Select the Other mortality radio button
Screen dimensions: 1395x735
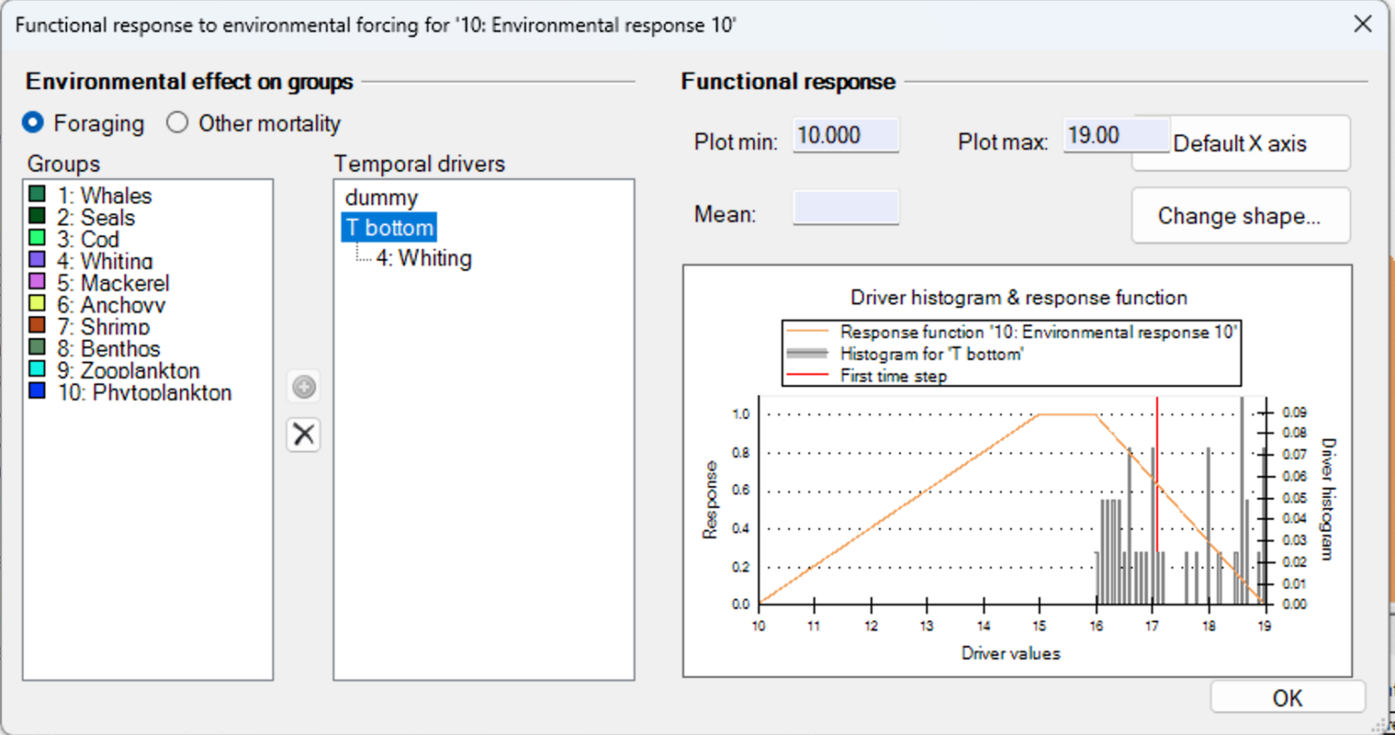(x=177, y=122)
